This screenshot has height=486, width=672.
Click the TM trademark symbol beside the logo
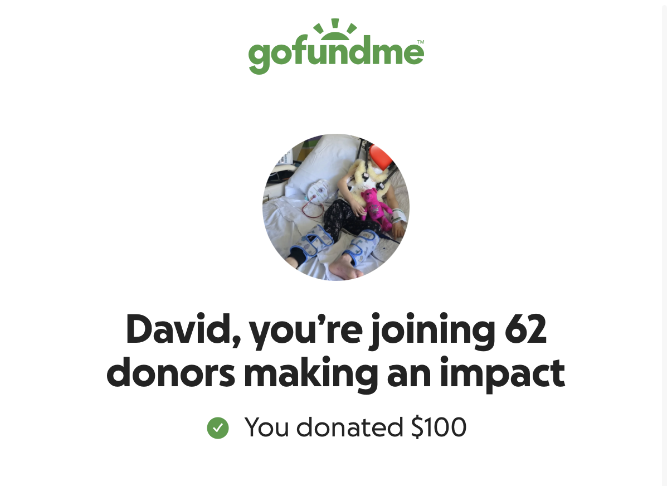pyautogui.click(x=421, y=42)
